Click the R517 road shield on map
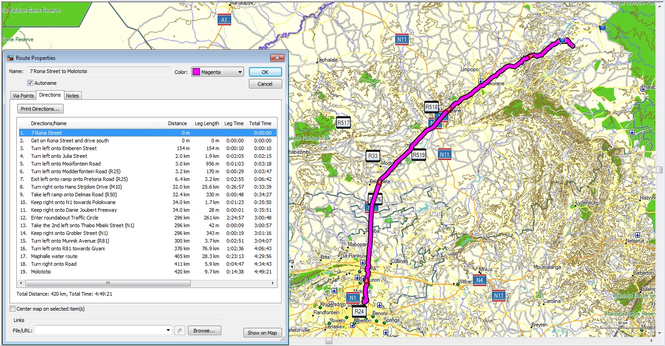 343,122
